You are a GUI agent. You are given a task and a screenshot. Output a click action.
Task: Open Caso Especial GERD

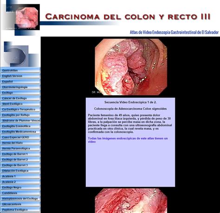20,137
